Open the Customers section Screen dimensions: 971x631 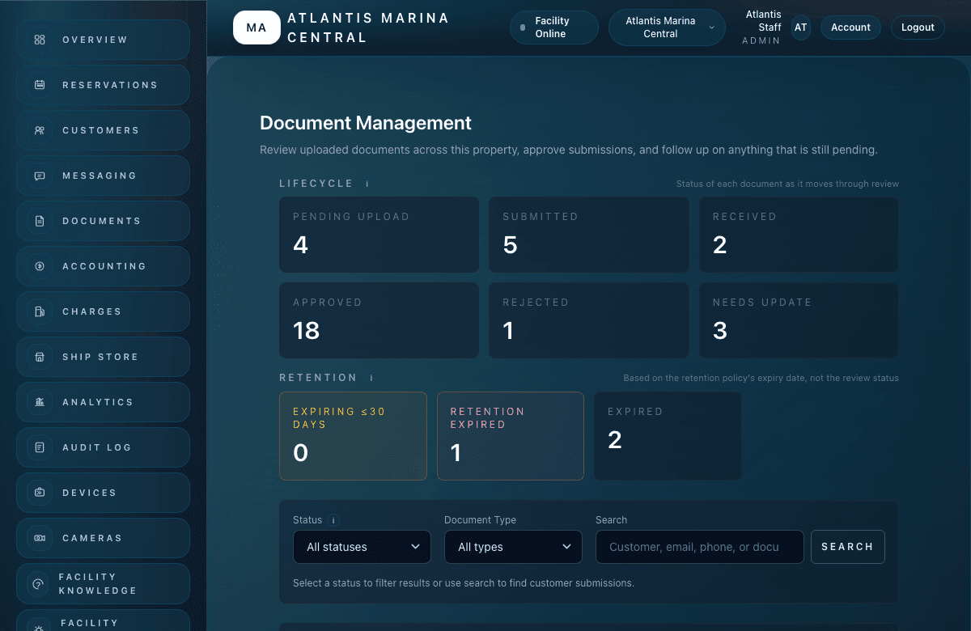point(104,130)
